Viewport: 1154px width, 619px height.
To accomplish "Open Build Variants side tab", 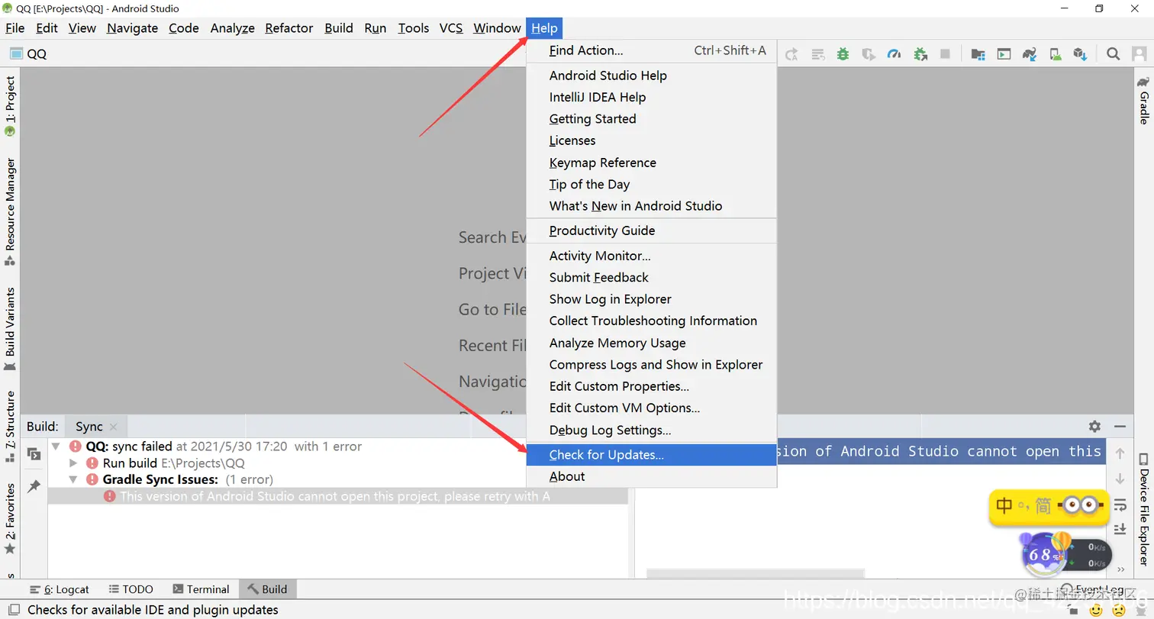I will [10, 329].
